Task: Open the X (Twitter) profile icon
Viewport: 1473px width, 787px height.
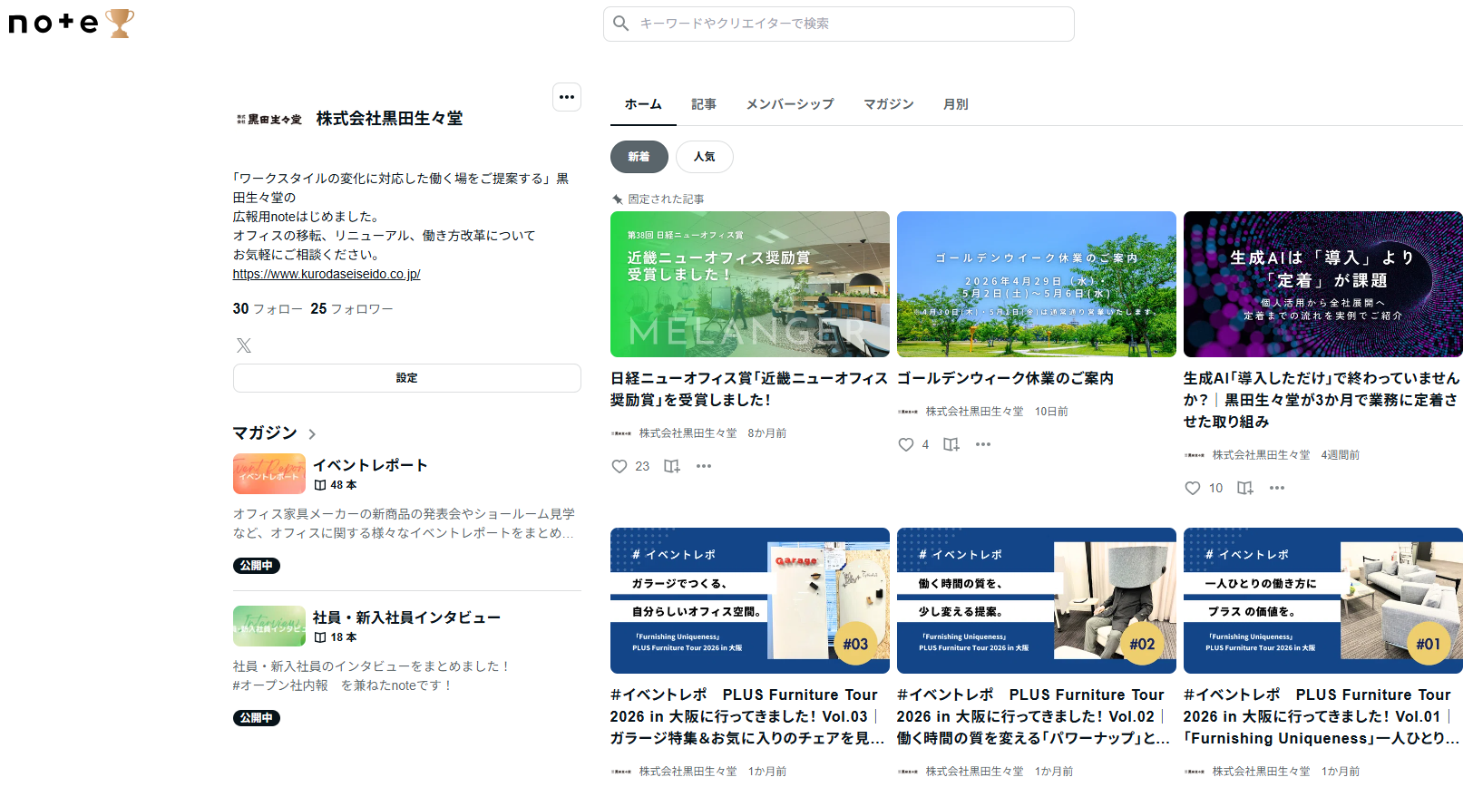Action: (x=244, y=345)
